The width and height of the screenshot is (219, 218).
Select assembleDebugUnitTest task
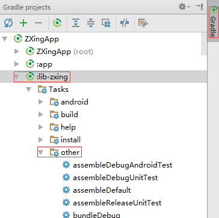[110, 178]
